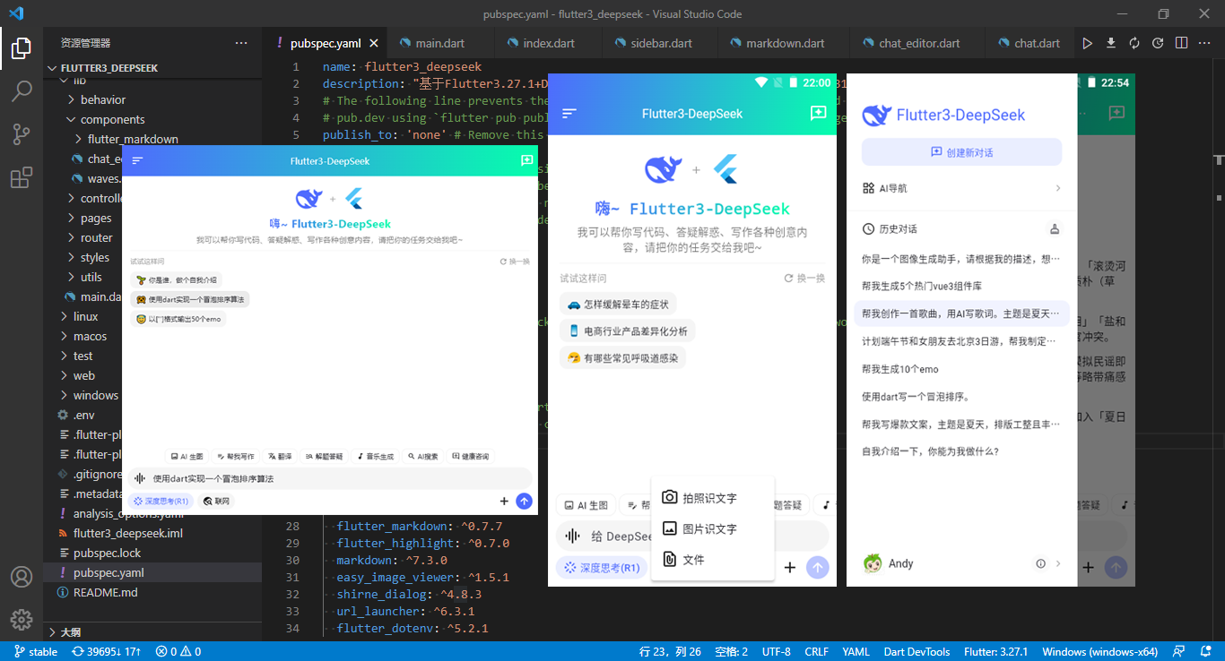Click the notifications bell in the status bar
This screenshot has width=1225, height=661.
(x=1205, y=652)
